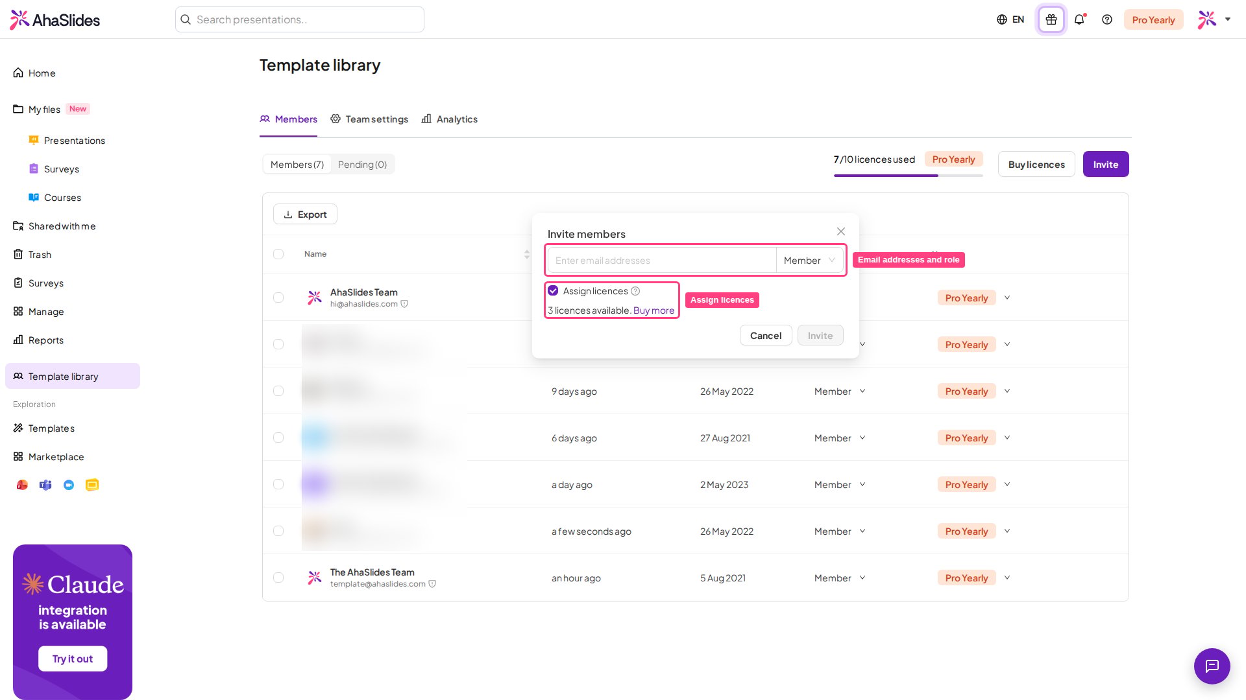Click the Enter email addresses field
1246x700 pixels.
tap(662, 260)
